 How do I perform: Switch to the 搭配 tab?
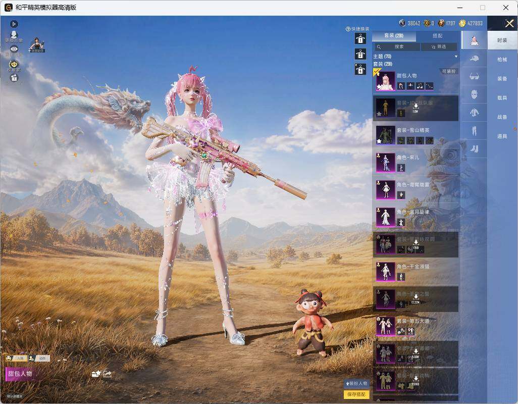437,36
